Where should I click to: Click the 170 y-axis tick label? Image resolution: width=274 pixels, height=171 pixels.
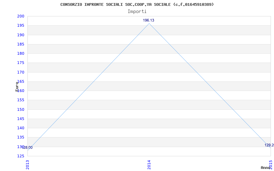click(x=21, y=72)
